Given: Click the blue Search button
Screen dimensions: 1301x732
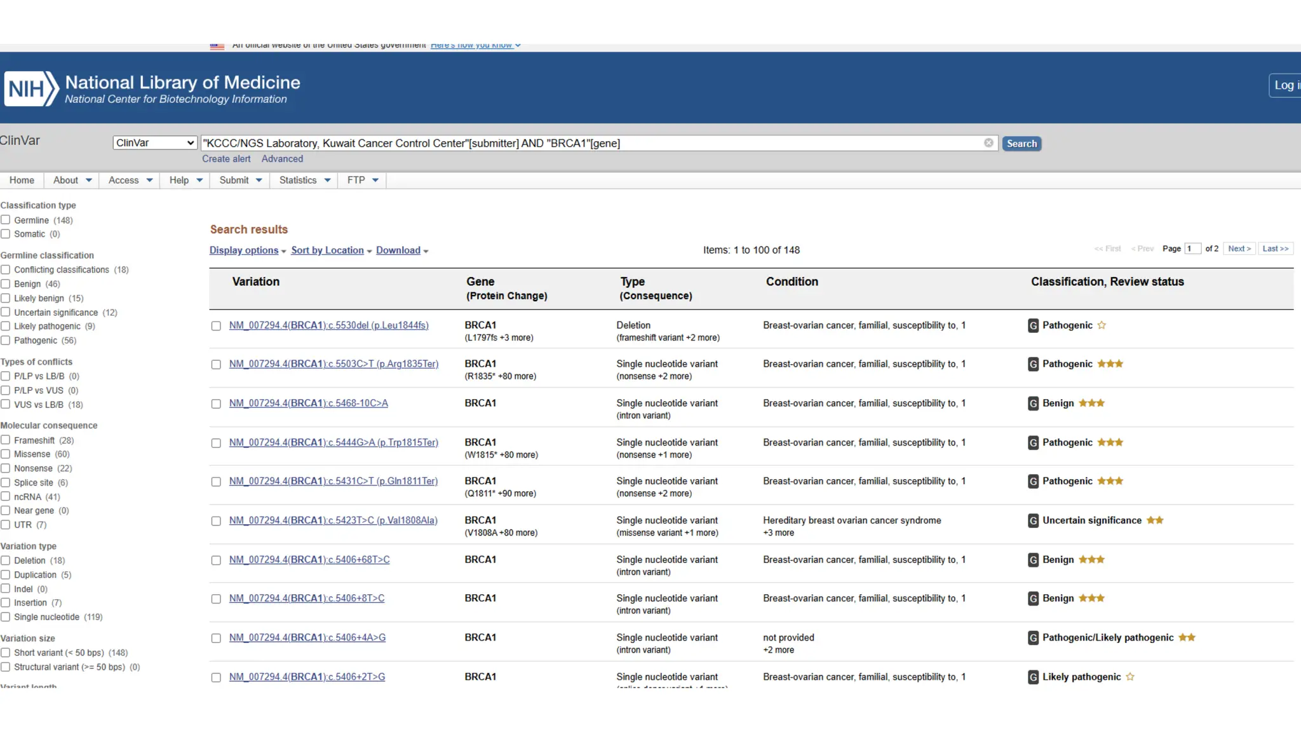Looking at the screenshot, I should point(1021,144).
